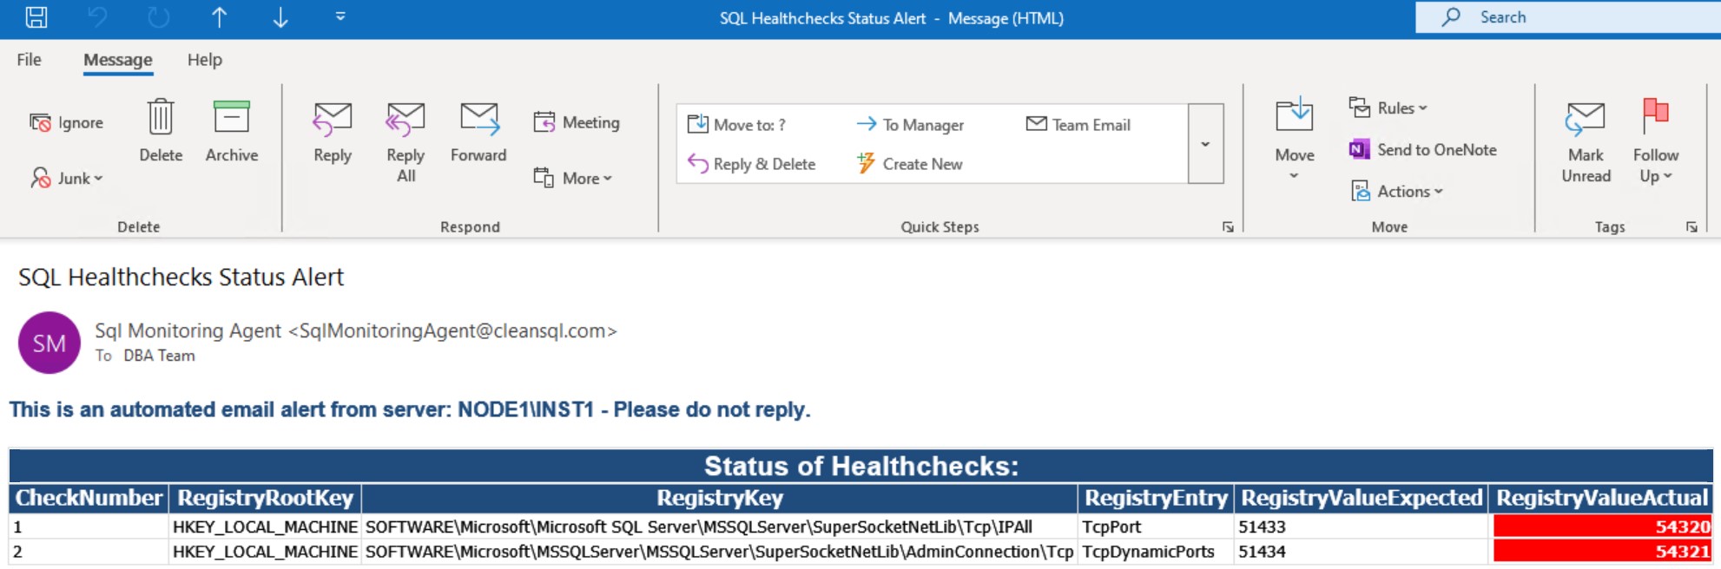
Task: Open Customize Quick Access Toolbar dropdown
Action: (x=340, y=16)
